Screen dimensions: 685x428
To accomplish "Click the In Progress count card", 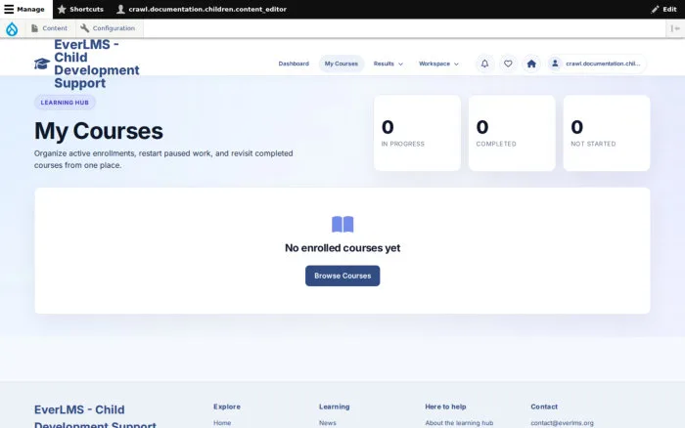I will pyautogui.click(x=417, y=133).
